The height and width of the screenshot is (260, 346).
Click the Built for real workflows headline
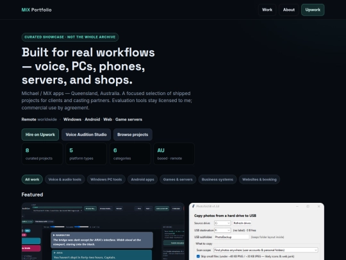coord(88,66)
